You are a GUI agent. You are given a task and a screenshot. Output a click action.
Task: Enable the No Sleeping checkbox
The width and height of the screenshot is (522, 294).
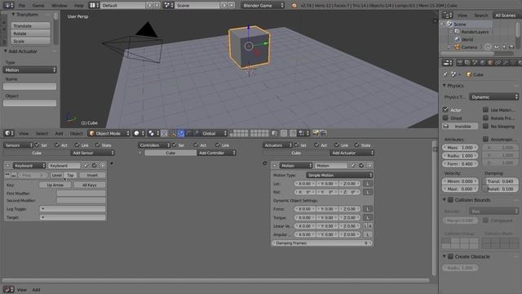pyautogui.click(x=485, y=126)
